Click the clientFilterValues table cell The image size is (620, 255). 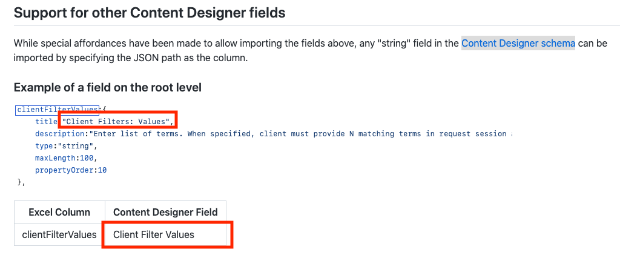(59, 234)
